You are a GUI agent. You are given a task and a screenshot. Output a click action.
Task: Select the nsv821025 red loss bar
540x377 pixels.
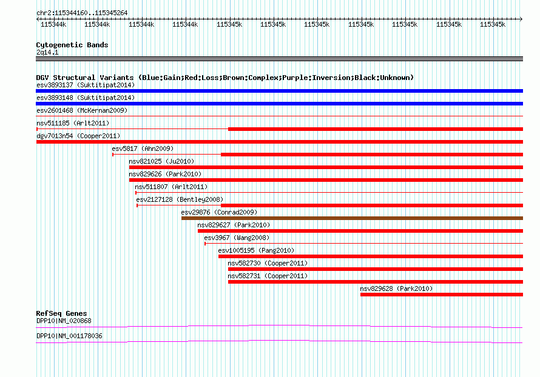point(326,167)
